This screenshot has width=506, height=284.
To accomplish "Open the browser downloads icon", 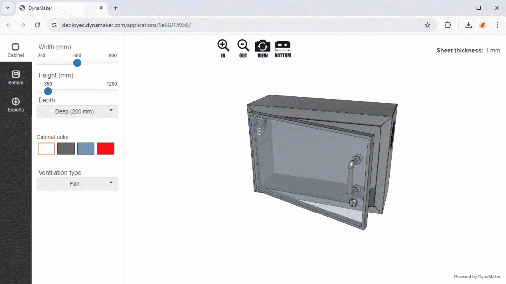I will [x=469, y=25].
